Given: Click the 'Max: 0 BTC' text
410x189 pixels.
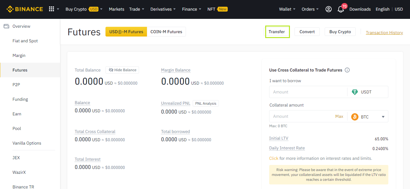Looking at the screenshot, I should [x=278, y=126].
